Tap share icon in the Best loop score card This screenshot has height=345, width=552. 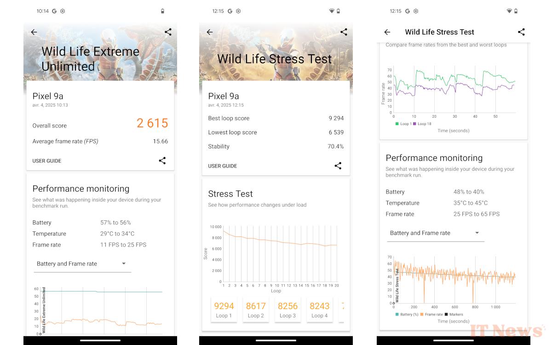pyautogui.click(x=338, y=166)
